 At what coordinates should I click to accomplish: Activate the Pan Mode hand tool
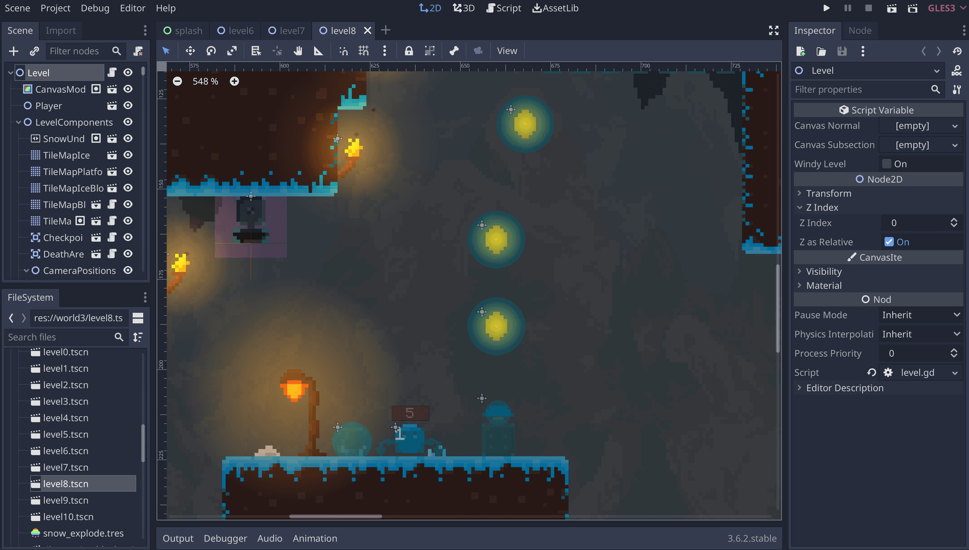(x=298, y=51)
